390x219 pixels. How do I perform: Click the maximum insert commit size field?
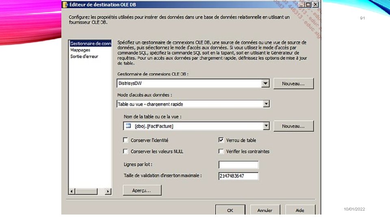pos(238,176)
